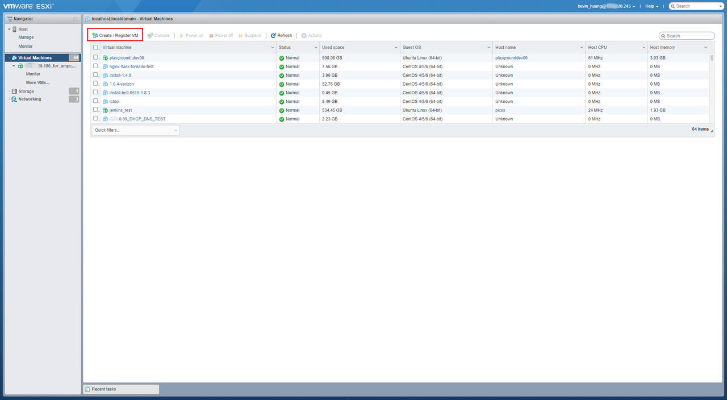Open the install-test-0515-1.8.3 VM link

[x=129, y=93]
